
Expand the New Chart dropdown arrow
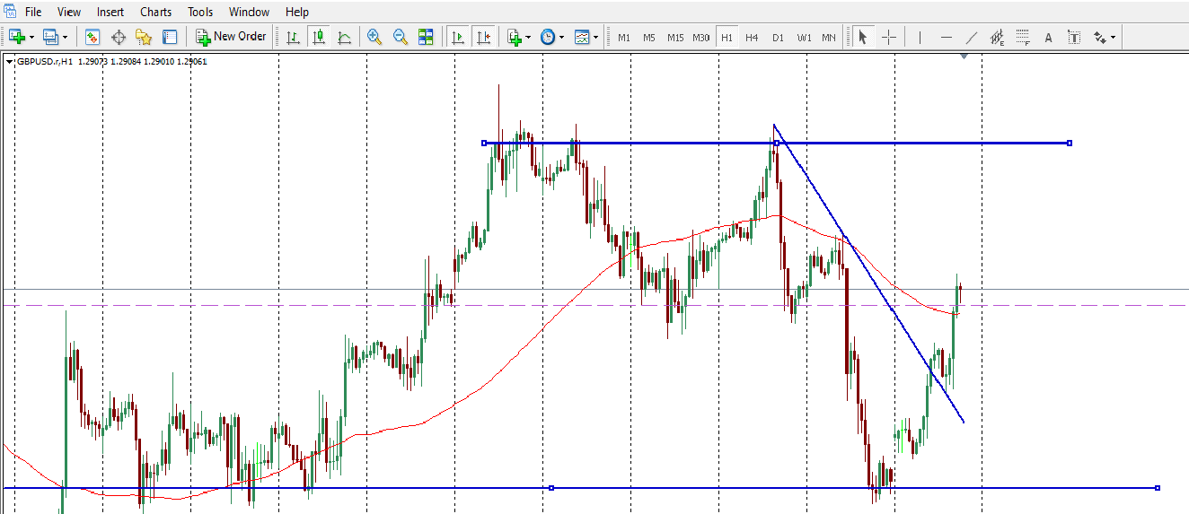[x=31, y=37]
